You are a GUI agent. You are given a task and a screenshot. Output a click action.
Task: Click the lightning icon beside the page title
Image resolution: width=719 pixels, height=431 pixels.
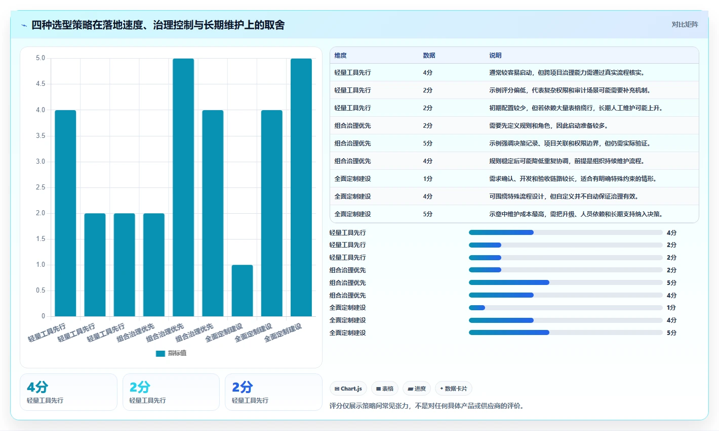tap(24, 25)
